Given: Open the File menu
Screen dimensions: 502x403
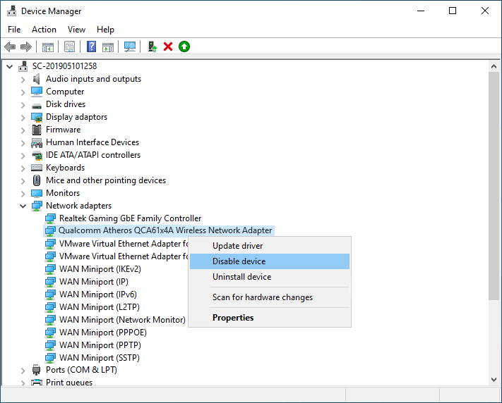Looking at the screenshot, I should coord(14,30).
